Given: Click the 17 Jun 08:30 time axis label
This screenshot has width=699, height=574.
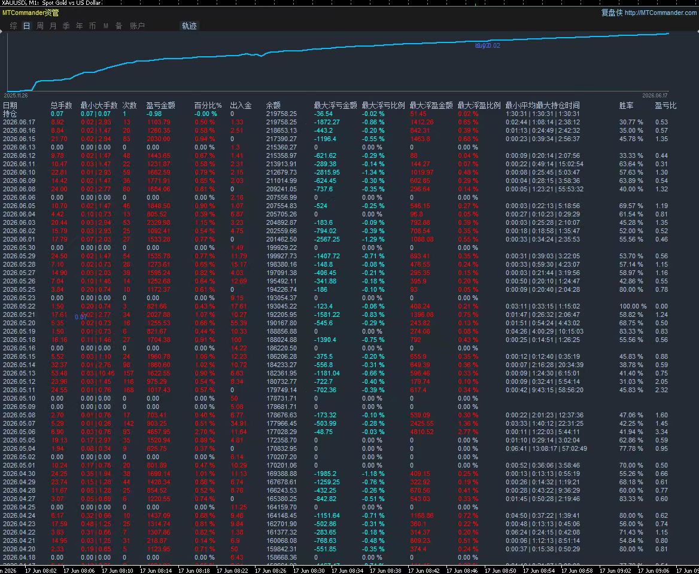Looking at the screenshot, I should [309, 570].
